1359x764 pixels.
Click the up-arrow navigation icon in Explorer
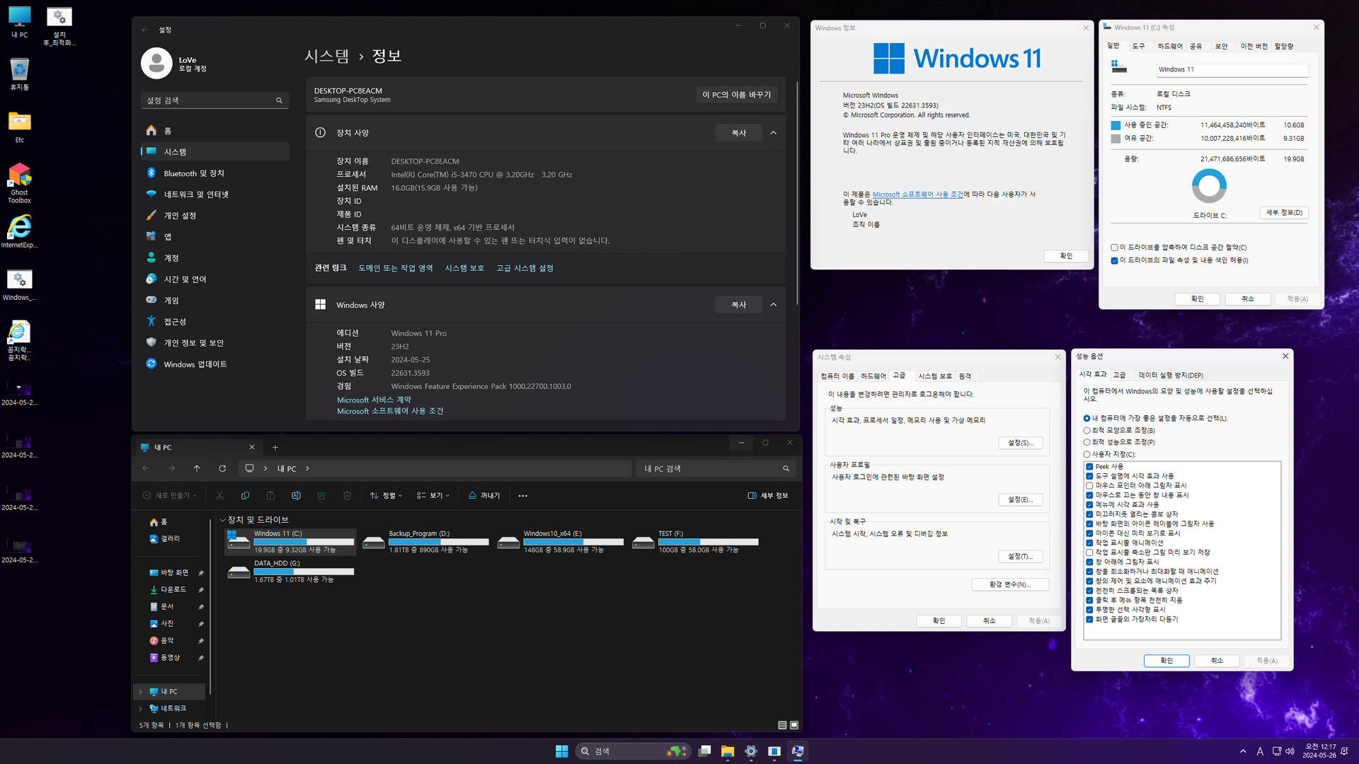click(x=197, y=468)
